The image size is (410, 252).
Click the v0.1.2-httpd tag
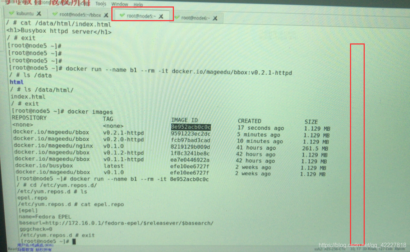click(x=123, y=153)
